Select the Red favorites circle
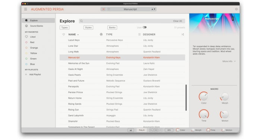The width and height of the screenshot is (261, 139). (x=26, y=42)
